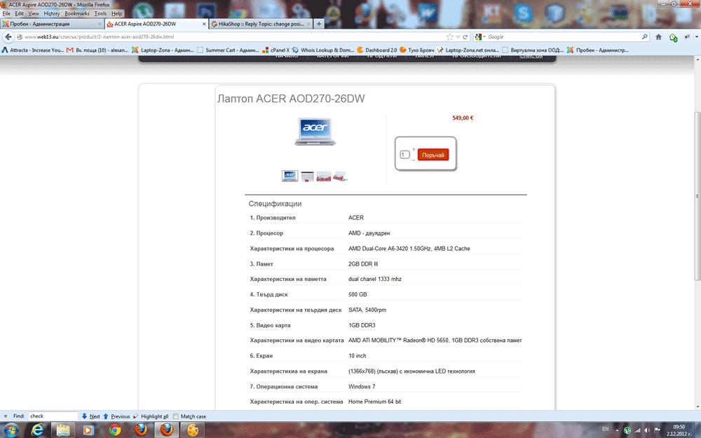Open the Тухо Брояч bookmark
The width and height of the screenshot is (701, 438).
point(417,50)
